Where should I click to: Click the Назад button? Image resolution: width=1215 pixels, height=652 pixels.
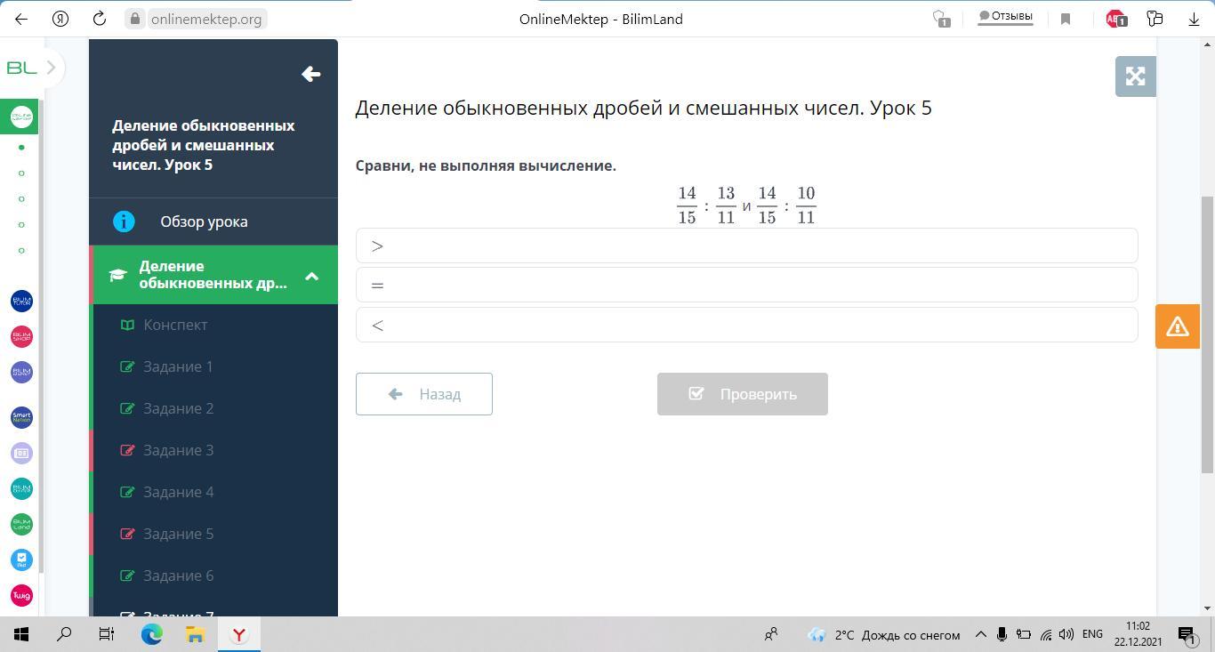point(424,394)
